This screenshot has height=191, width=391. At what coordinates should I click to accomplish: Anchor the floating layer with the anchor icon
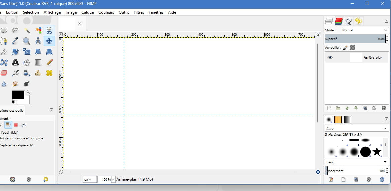pyautogui.click(x=374, y=108)
